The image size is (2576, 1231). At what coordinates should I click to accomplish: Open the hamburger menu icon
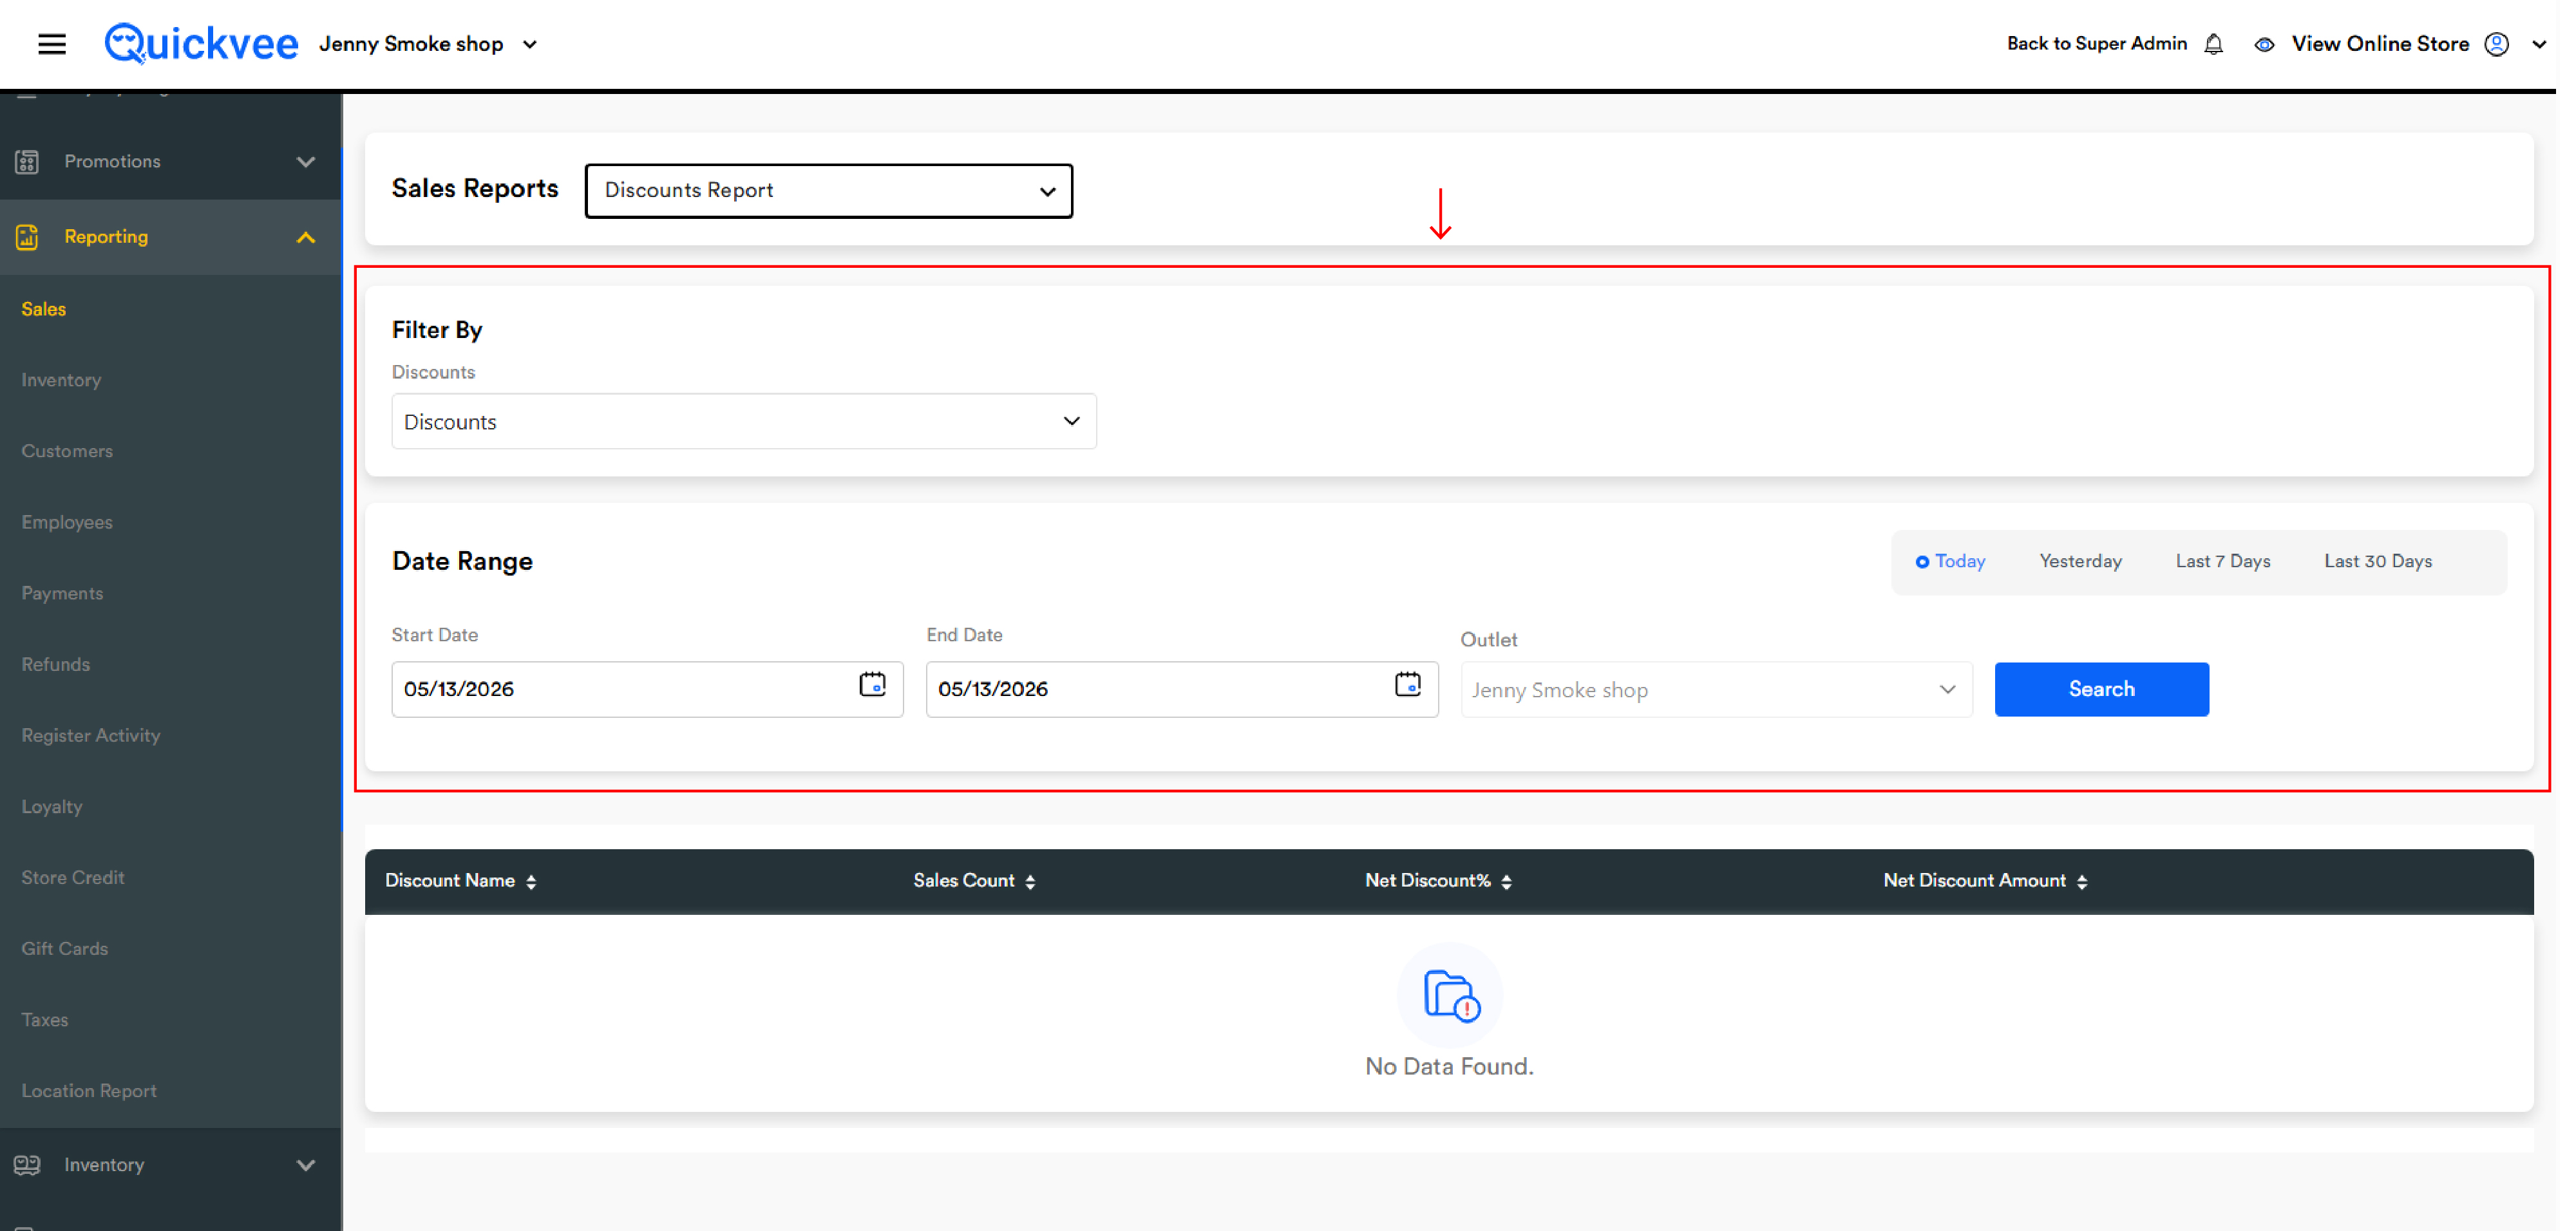(52, 44)
